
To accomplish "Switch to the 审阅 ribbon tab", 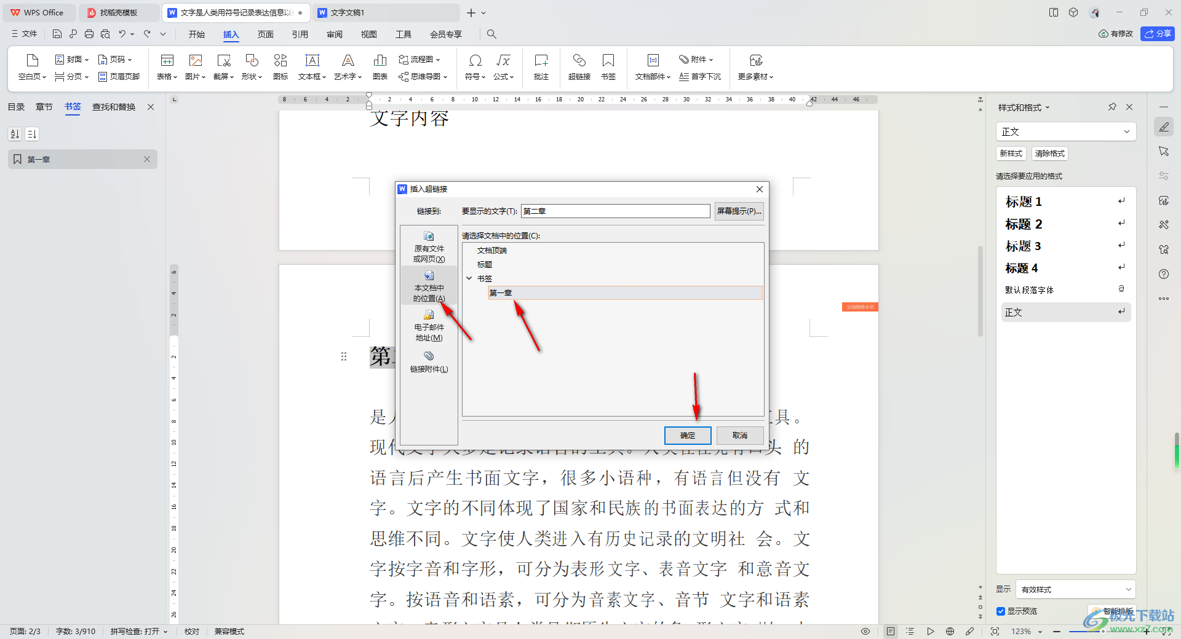I will [x=335, y=34].
